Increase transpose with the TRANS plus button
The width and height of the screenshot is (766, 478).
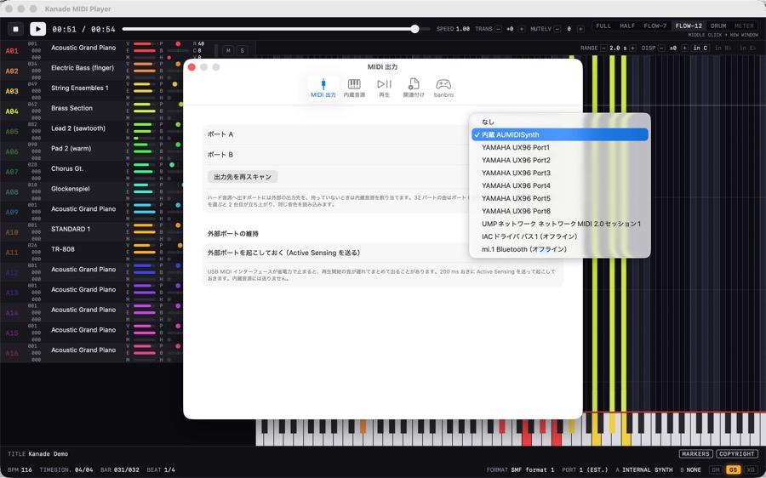point(521,29)
